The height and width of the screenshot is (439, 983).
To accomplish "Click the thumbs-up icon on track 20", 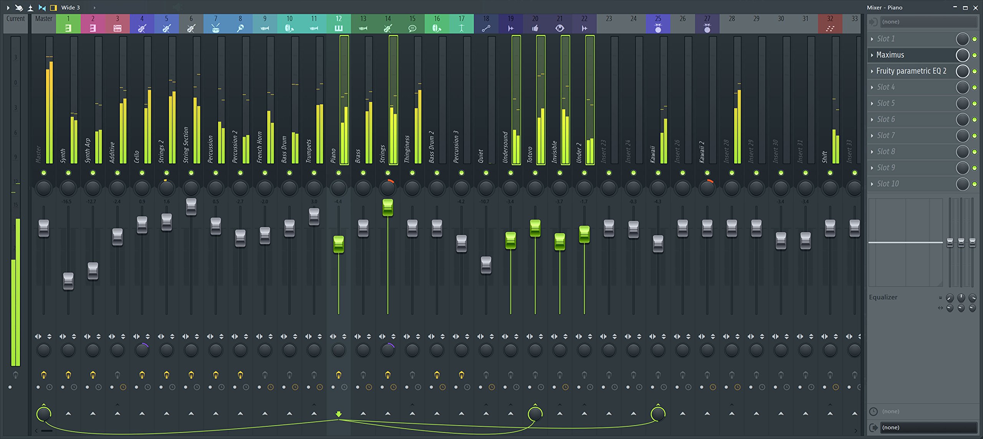I will pos(535,28).
